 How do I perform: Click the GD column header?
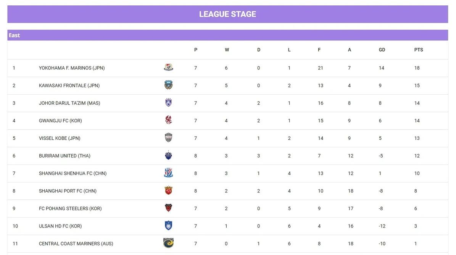[x=382, y=50]
